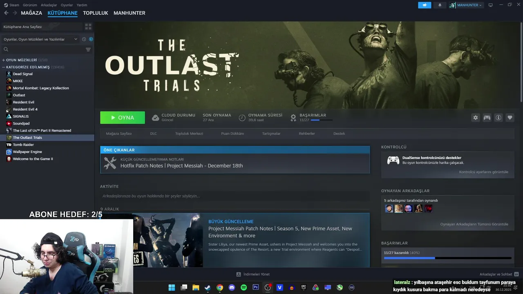This screenshot has height=294, width=523.
Task: Open the Oyunlar menu
Action: click(x=67, y=5)
